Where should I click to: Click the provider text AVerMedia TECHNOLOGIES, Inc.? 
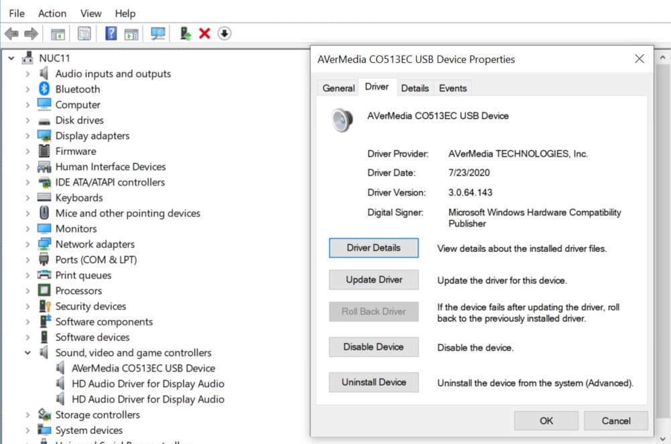point(517,153)
